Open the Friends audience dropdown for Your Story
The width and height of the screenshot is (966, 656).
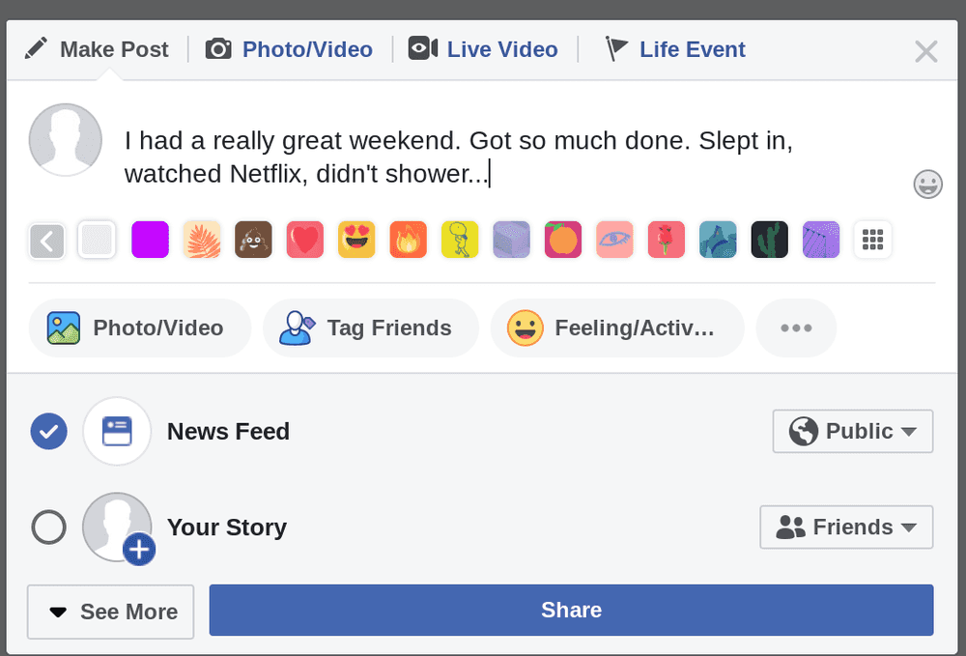[x=846, y=528]
